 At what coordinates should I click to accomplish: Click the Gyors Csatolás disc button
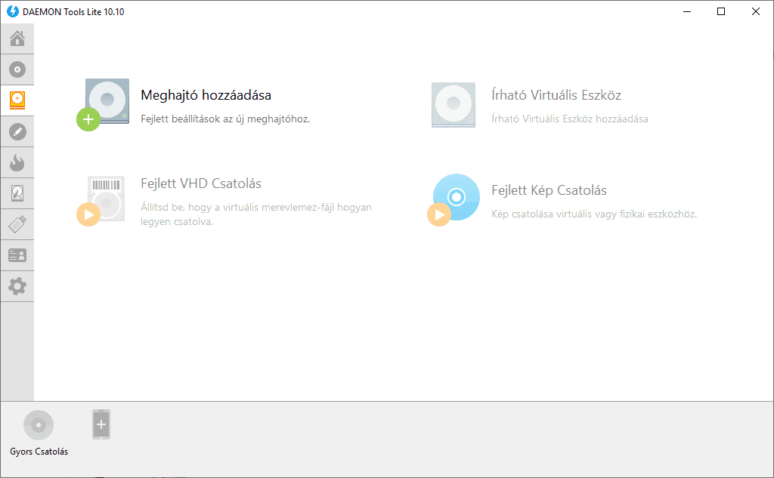coord(39,424)
